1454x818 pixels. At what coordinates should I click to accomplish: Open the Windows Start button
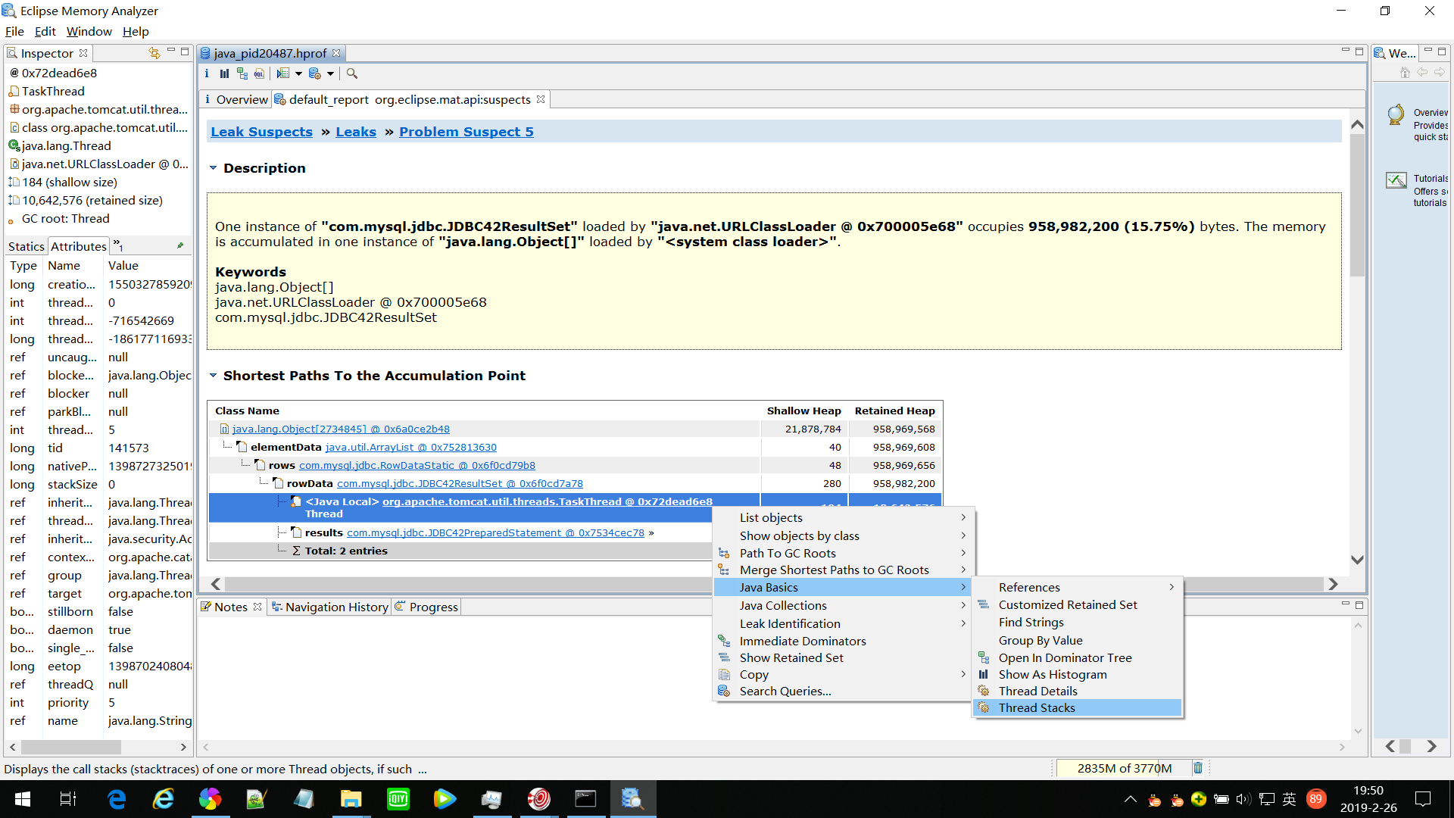pos(23,799)
